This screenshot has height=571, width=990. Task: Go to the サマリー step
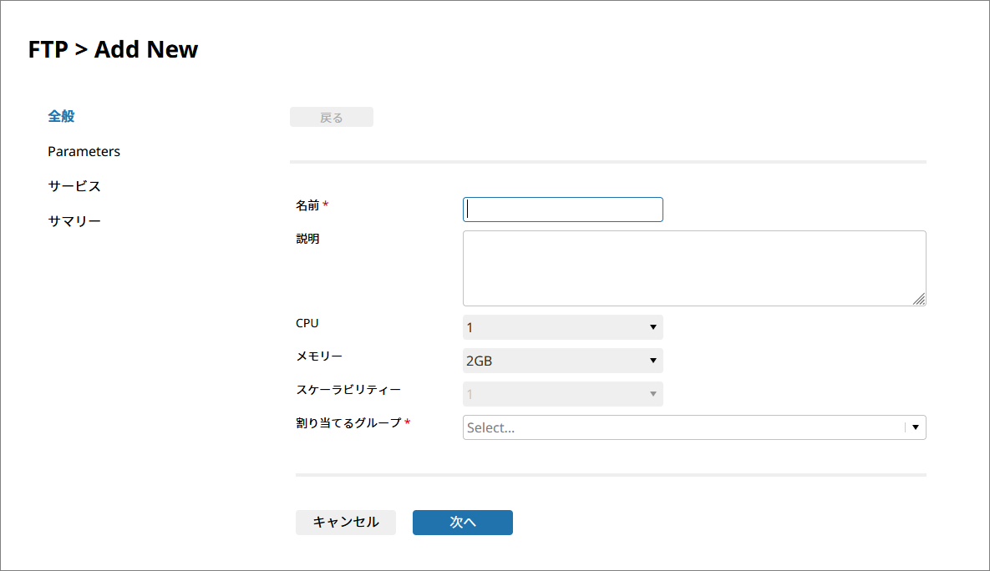coord(74,221)
